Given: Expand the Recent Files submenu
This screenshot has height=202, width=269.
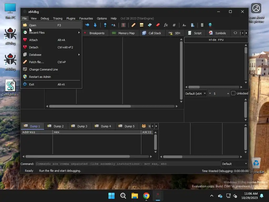Looking at the screenshot, I should 51,32.
